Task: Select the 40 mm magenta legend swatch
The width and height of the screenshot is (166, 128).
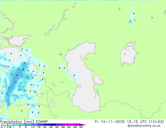Action: 71,125
